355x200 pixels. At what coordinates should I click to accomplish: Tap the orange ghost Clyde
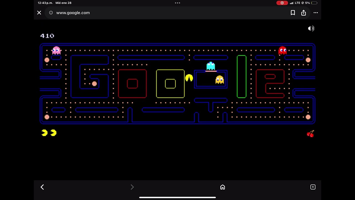coord(220,80)
